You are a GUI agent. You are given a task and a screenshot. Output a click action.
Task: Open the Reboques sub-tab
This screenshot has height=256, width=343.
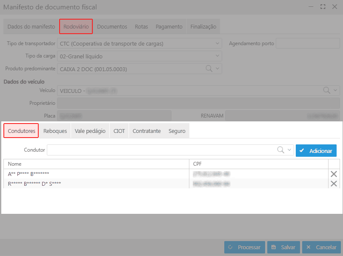[x=55, y=131]
